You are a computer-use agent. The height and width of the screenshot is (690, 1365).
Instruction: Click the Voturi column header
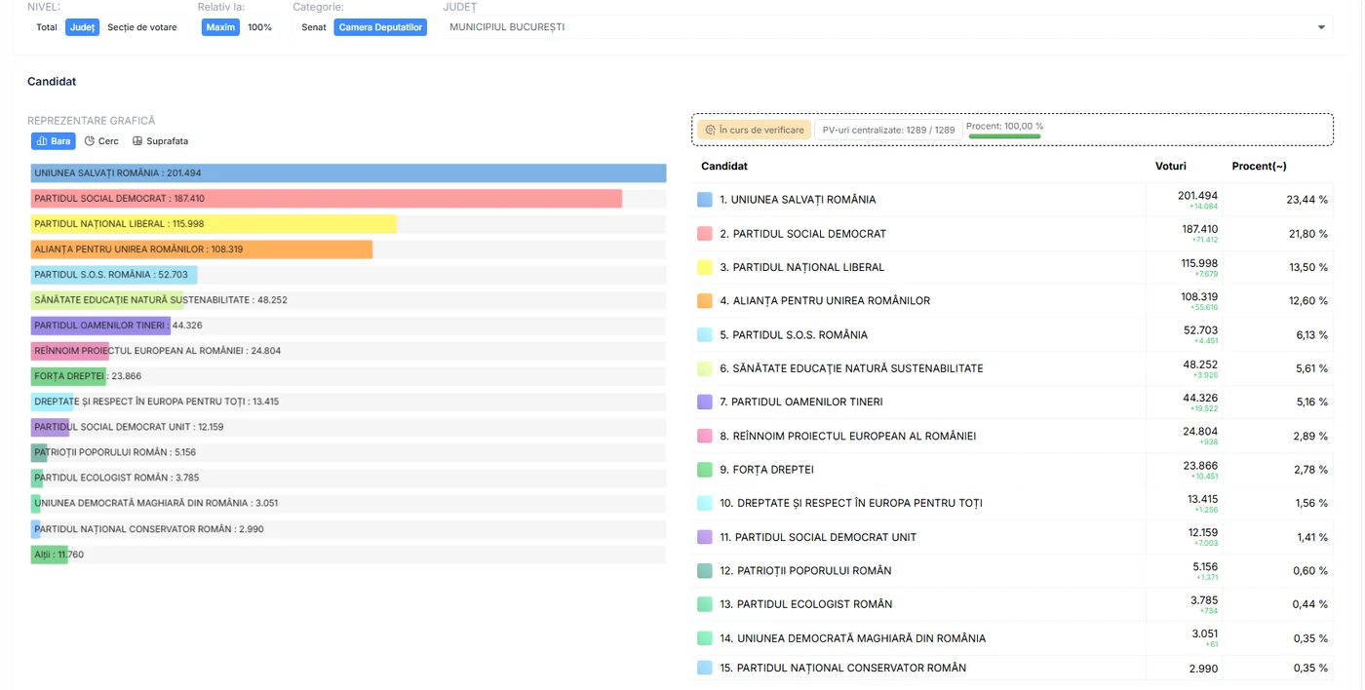1171,167
